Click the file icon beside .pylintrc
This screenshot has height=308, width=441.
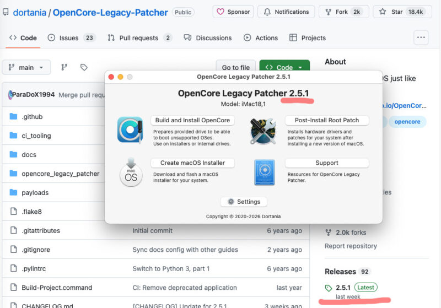tap(13, 268)
